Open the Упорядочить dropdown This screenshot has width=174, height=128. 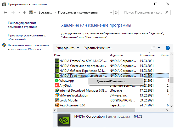tap(68, 48)
